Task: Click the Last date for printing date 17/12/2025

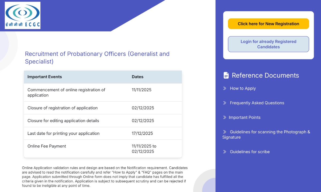Action: [142, 133]
